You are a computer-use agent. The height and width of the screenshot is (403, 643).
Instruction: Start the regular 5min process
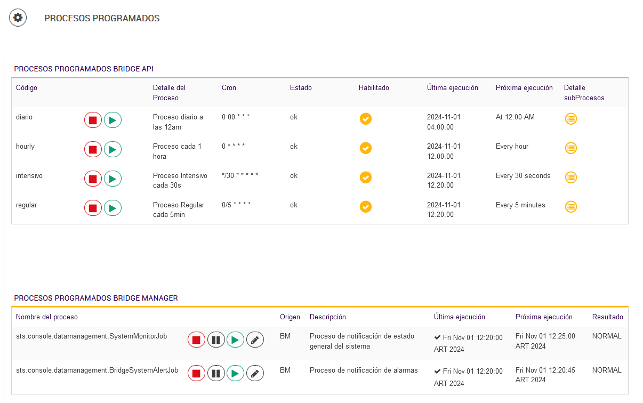[x=112, y=208]
